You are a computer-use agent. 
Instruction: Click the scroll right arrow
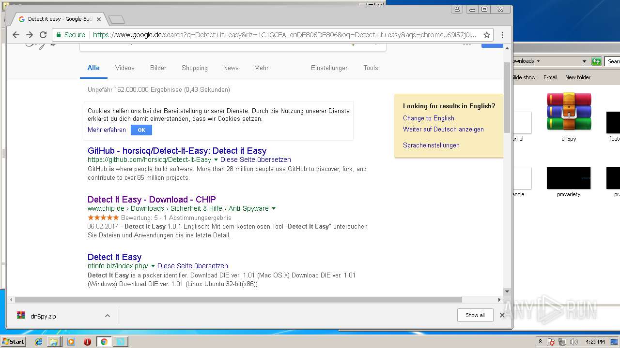tap(499, 300)
